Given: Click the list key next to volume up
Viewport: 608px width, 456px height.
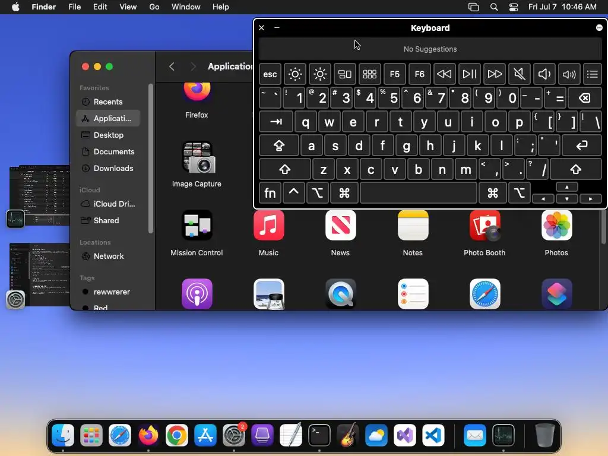Looking at the screenshot, I should [x=593, y=74].
